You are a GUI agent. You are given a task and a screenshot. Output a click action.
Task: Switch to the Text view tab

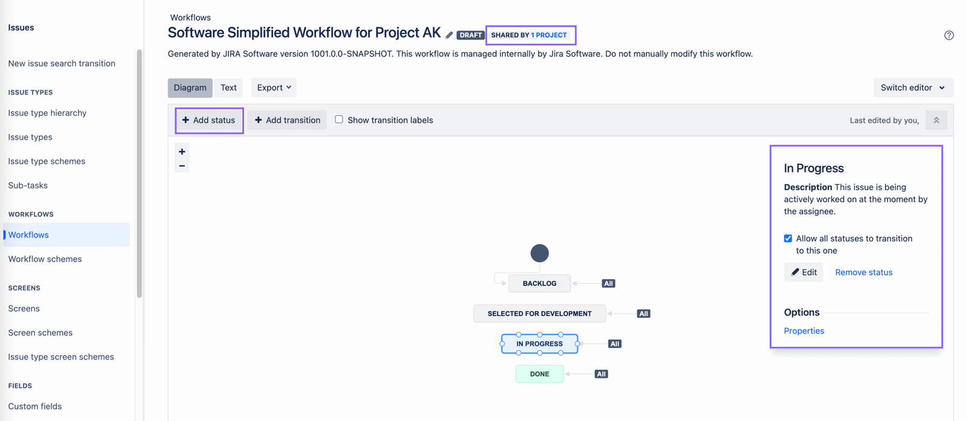[228, 87]
